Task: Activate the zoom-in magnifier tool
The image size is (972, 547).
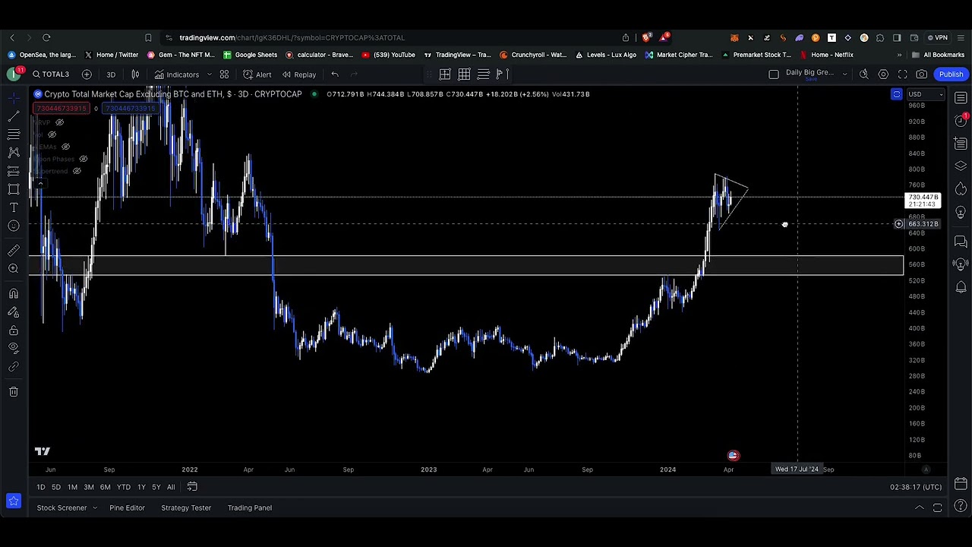Action: click(14, 268)
